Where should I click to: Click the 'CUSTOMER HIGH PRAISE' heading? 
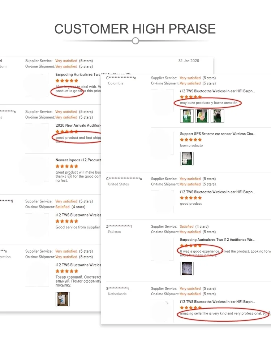(x=135, y=29)
